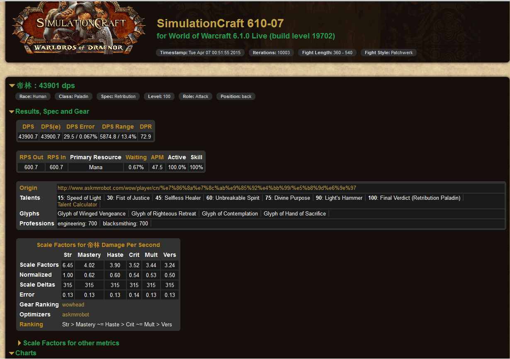Open the wowhead Gear Ranking link
This screenshot has width=510, height=359.
[73, 304]
